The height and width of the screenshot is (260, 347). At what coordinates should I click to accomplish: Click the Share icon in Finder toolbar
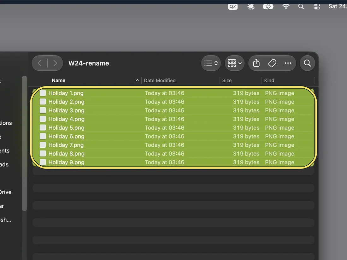click(x=256, y=63)
